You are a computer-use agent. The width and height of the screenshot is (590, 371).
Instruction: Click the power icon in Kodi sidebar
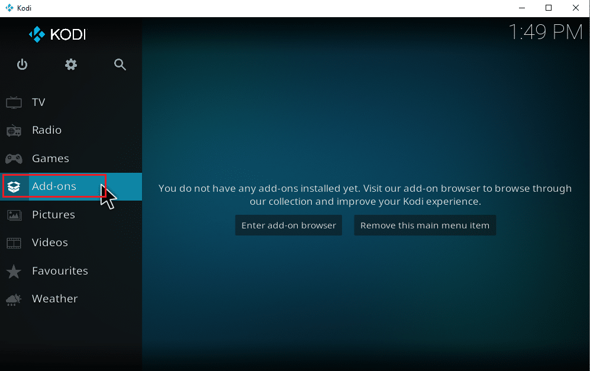point(22,64)
